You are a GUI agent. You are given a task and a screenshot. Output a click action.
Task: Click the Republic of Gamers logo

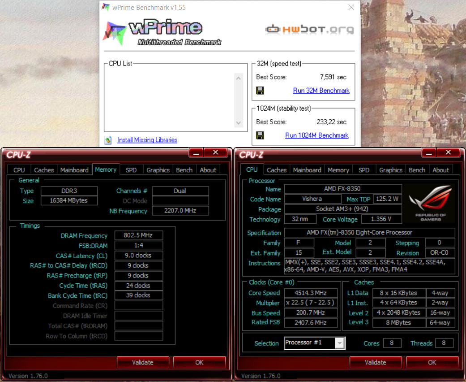(430, 203)
